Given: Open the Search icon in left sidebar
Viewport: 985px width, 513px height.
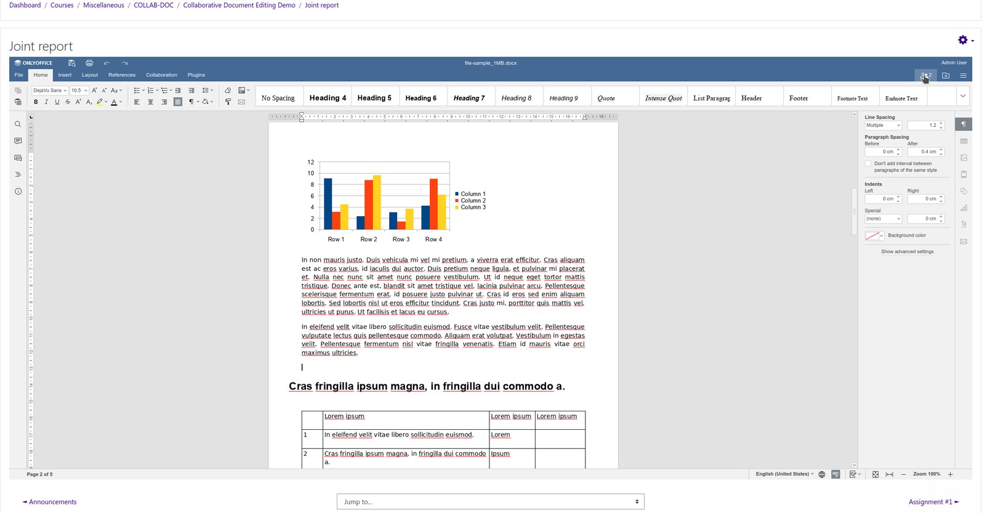Looking at the screenshot, I should click(18, 124).
